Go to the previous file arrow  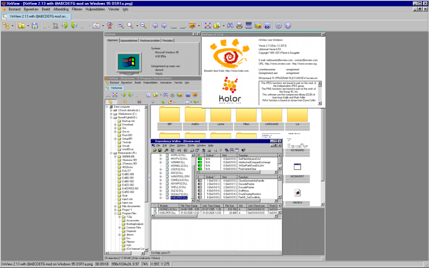pos(155,26)
